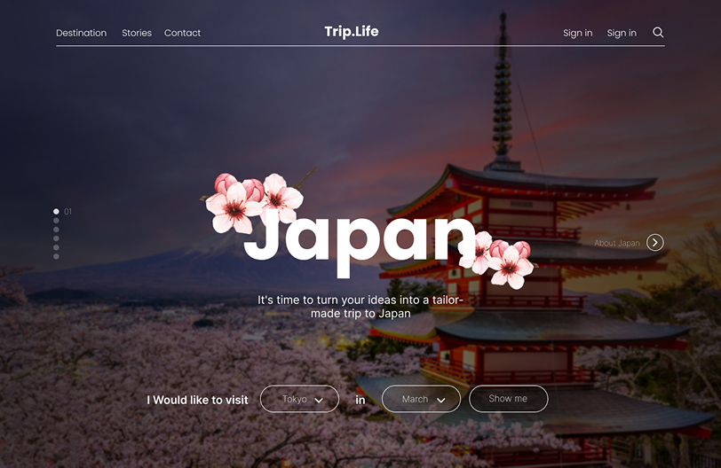
Task: Click the circled arrow beside About Japan
Action: point(655,243)
